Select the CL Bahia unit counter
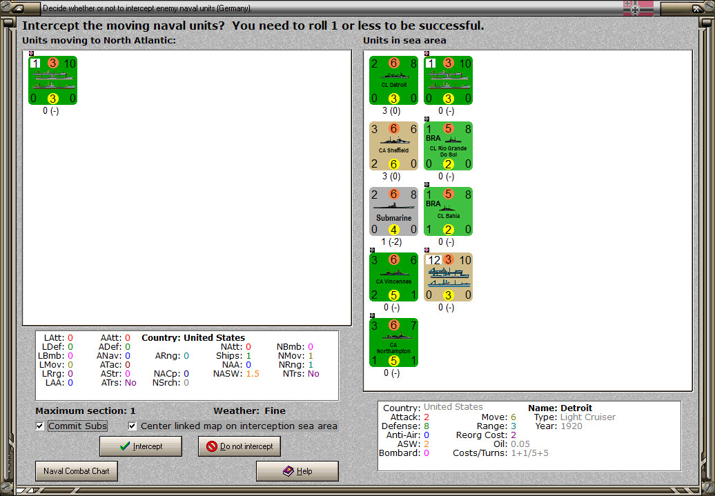The height and width of the screenshot is (496, 715). tap(448, 212)
